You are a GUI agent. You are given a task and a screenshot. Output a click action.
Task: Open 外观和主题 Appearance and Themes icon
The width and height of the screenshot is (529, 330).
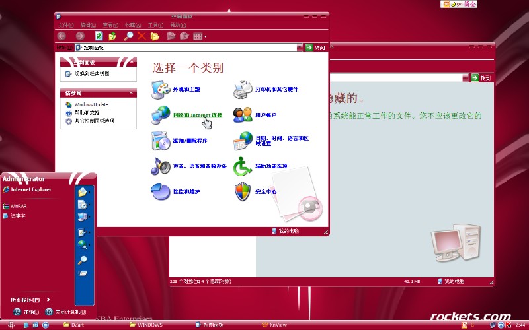click(x=161, y=89)
